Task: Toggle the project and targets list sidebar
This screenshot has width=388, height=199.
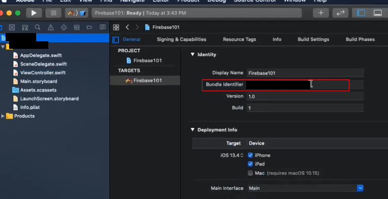Action: pos(115,40)
